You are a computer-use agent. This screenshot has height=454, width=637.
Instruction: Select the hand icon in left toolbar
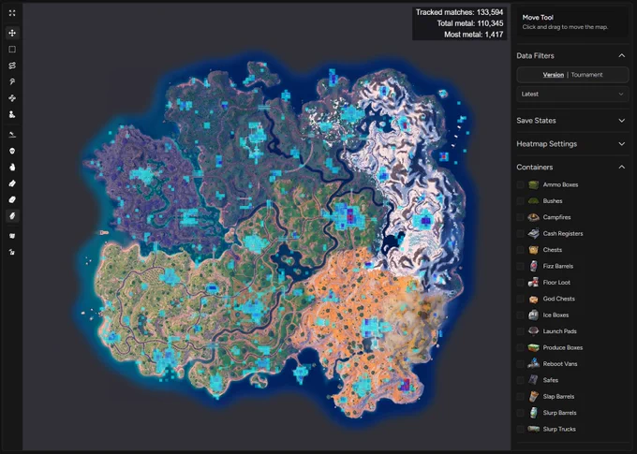click(x=12, y=167)
